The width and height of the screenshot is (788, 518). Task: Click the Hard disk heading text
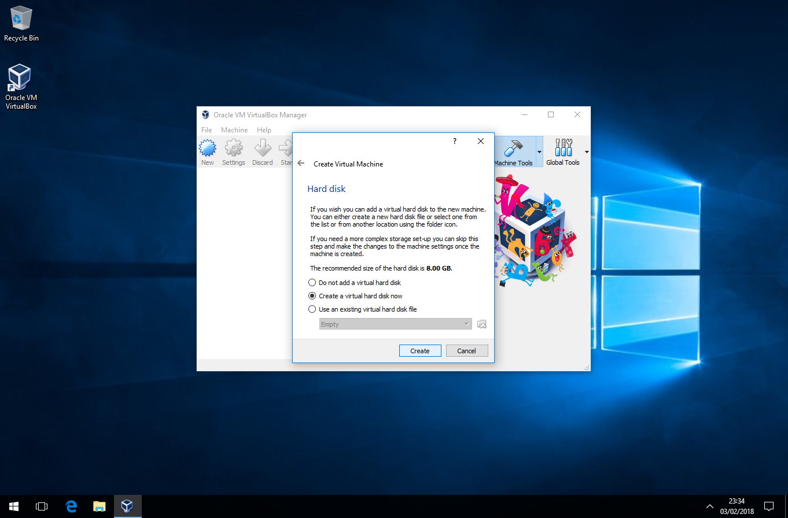326,189
